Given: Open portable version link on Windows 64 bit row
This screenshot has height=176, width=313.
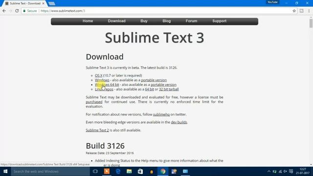Looking at the screenshot, I should tap(163, 85).
